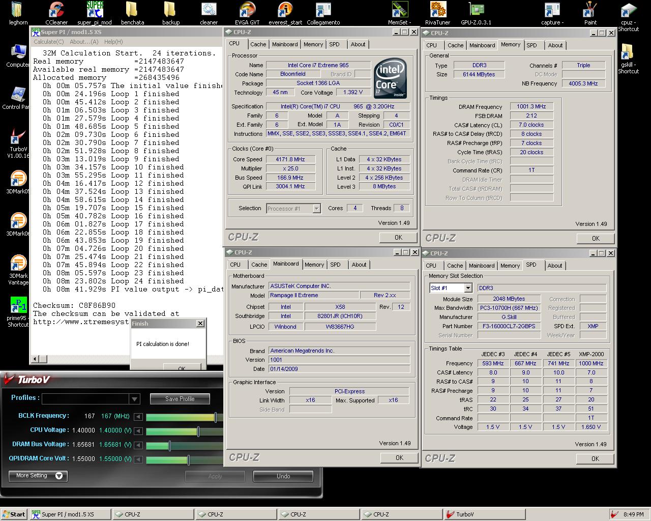Click the Name field Intel Core i7 Extreme 965

(x=318, y=65)
